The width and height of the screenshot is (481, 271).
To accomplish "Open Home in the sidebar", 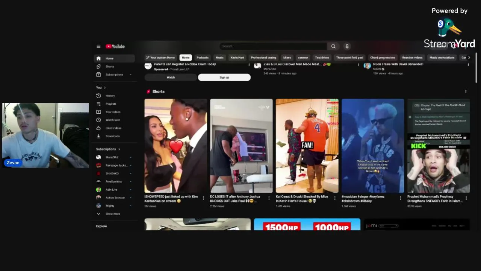I will 114,58.
